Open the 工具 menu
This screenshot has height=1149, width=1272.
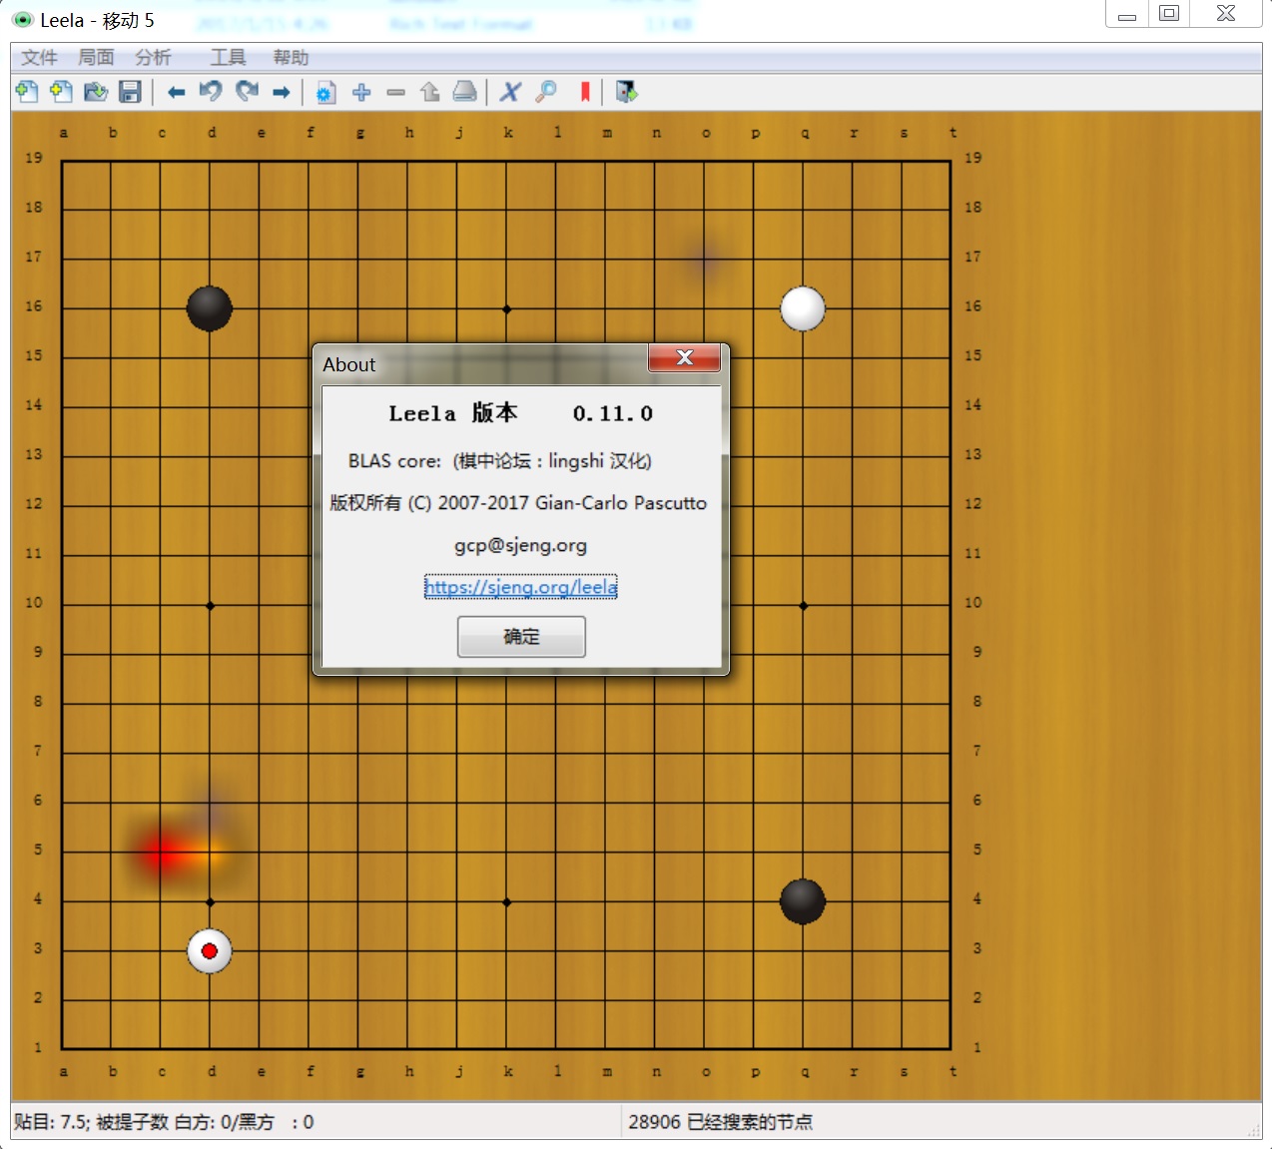[x=228, y=58]
